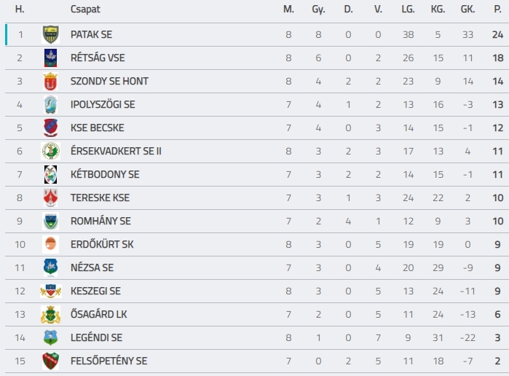Click the M. matches column header
This screenshot has width=509, height=376.
(288, 9)
